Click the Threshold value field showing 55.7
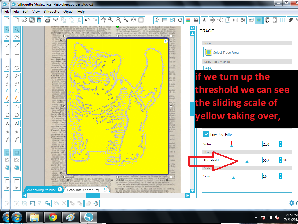298x224 pixels. tap(270, 160)
